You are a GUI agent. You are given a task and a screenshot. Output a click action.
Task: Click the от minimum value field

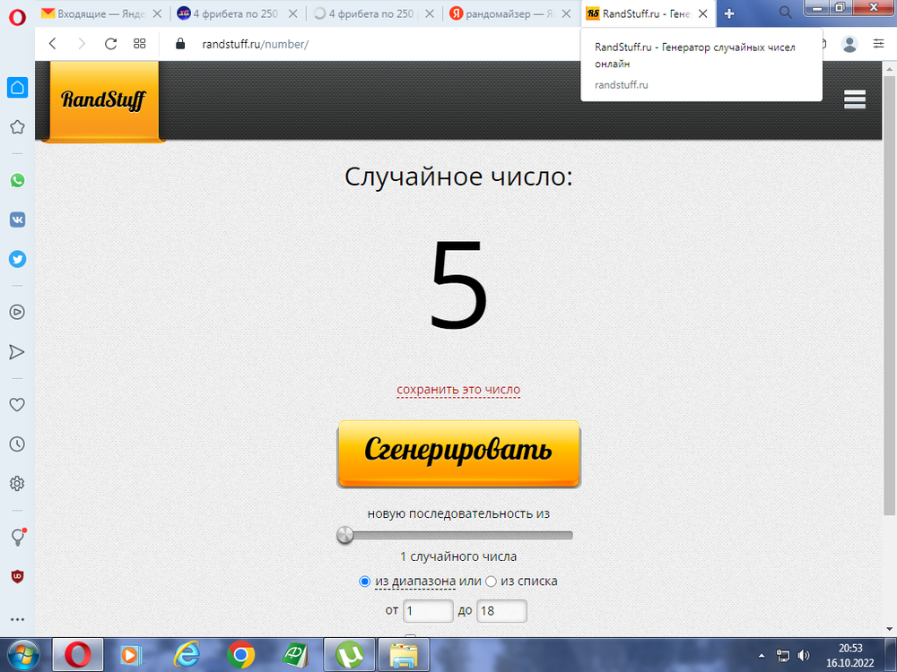[428, 611]
